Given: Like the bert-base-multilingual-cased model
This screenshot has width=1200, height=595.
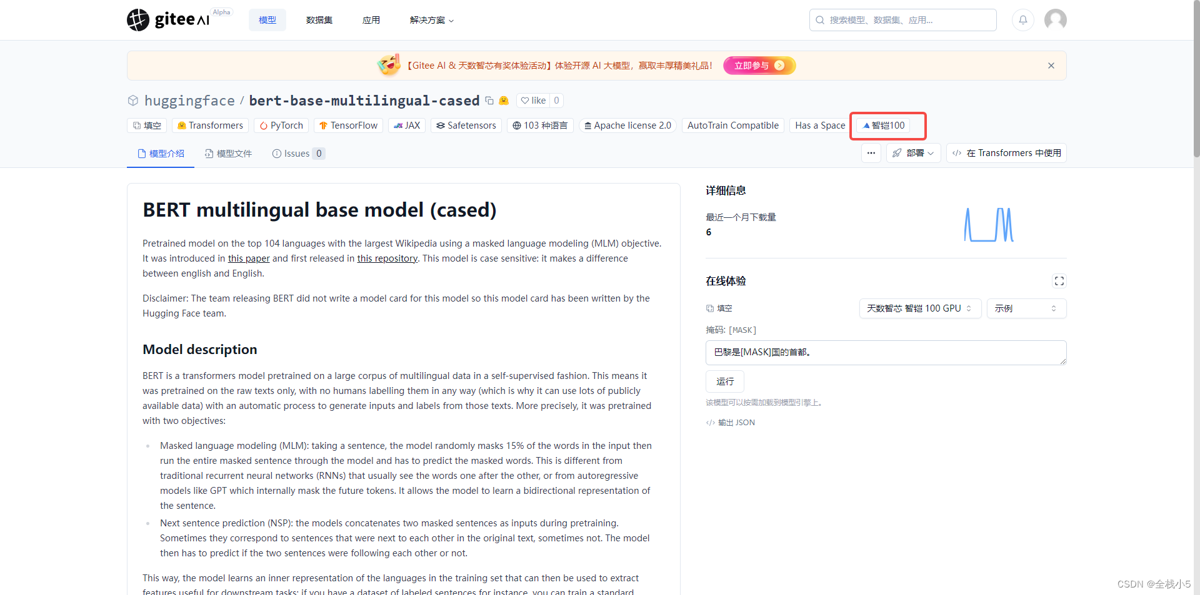Looking at the screenshot, I should click(x=533, y=101).
